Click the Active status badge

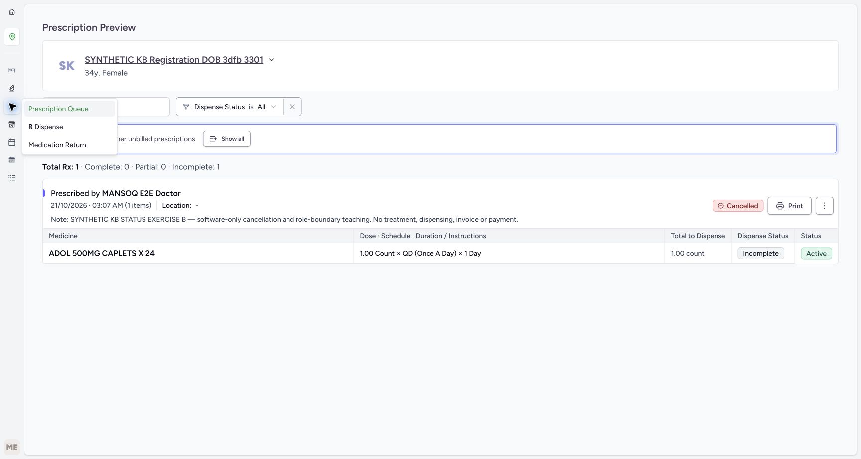[816, 253]
